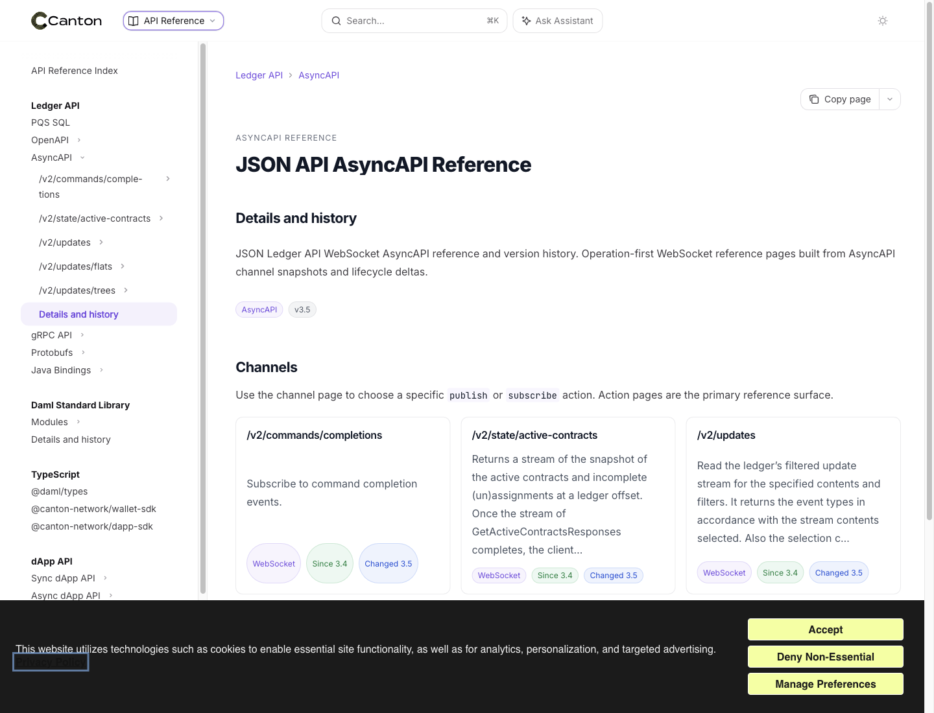Toggle light/dark theme sun icon
The width and height of the screenshot is (934, 713).
883,21
